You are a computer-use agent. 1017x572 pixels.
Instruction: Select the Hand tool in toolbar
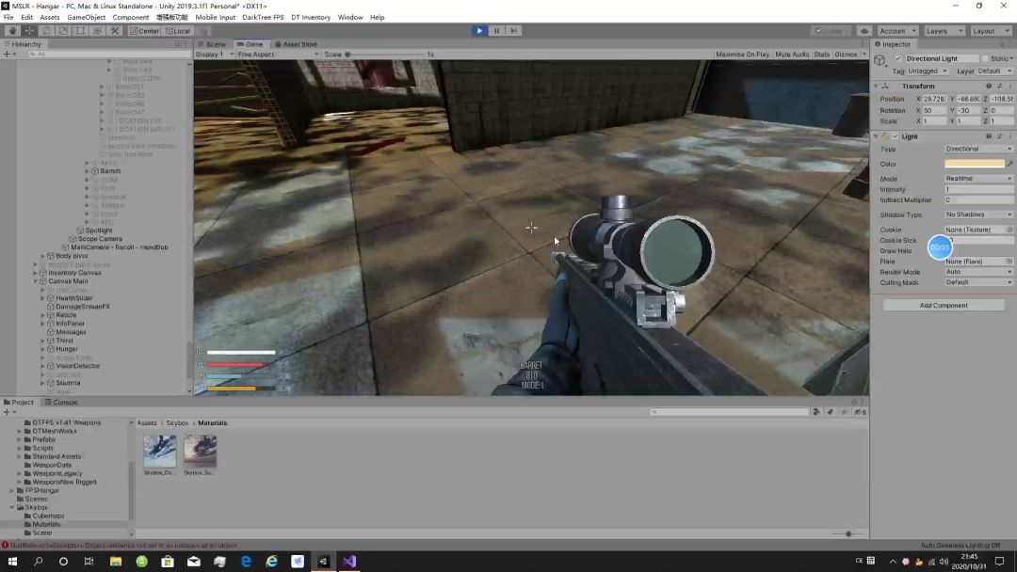pyautogui.click(x=12, y=30)
